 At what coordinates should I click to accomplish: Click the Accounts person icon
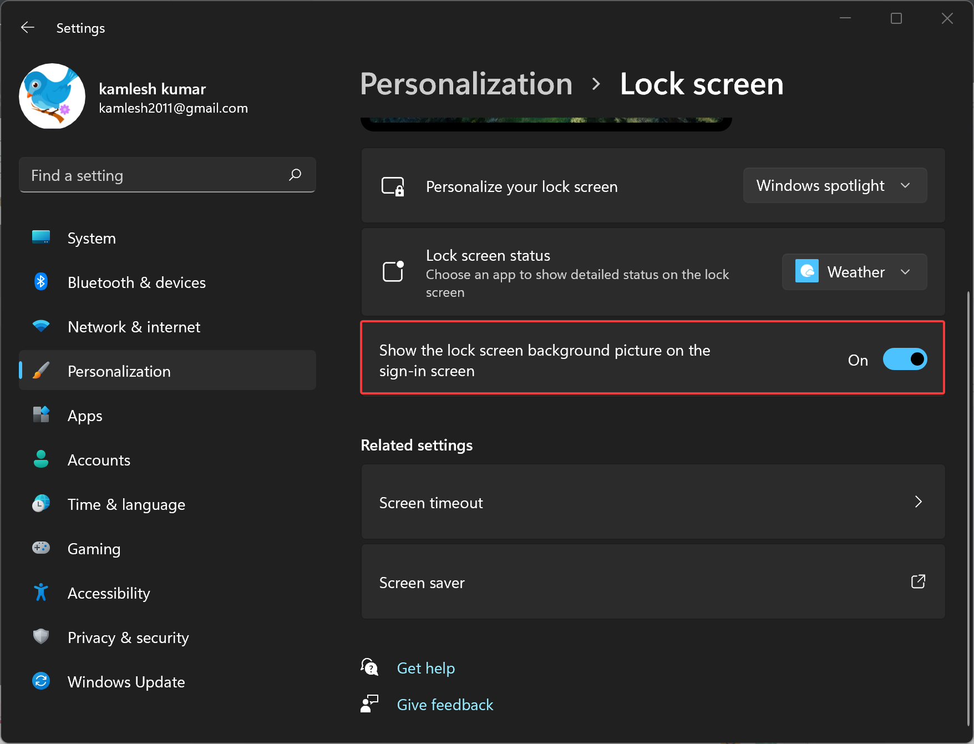(x=40, y=459)
